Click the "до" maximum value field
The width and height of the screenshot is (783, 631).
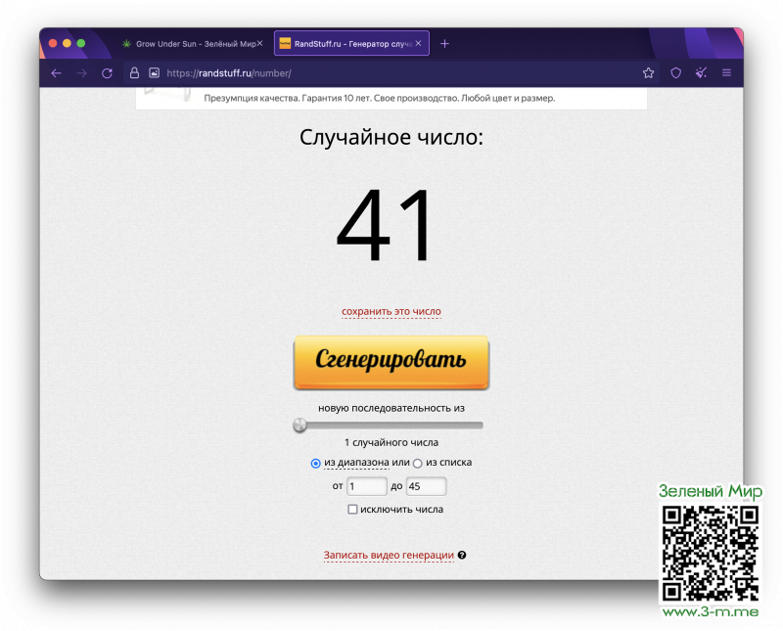coord(426,486)
